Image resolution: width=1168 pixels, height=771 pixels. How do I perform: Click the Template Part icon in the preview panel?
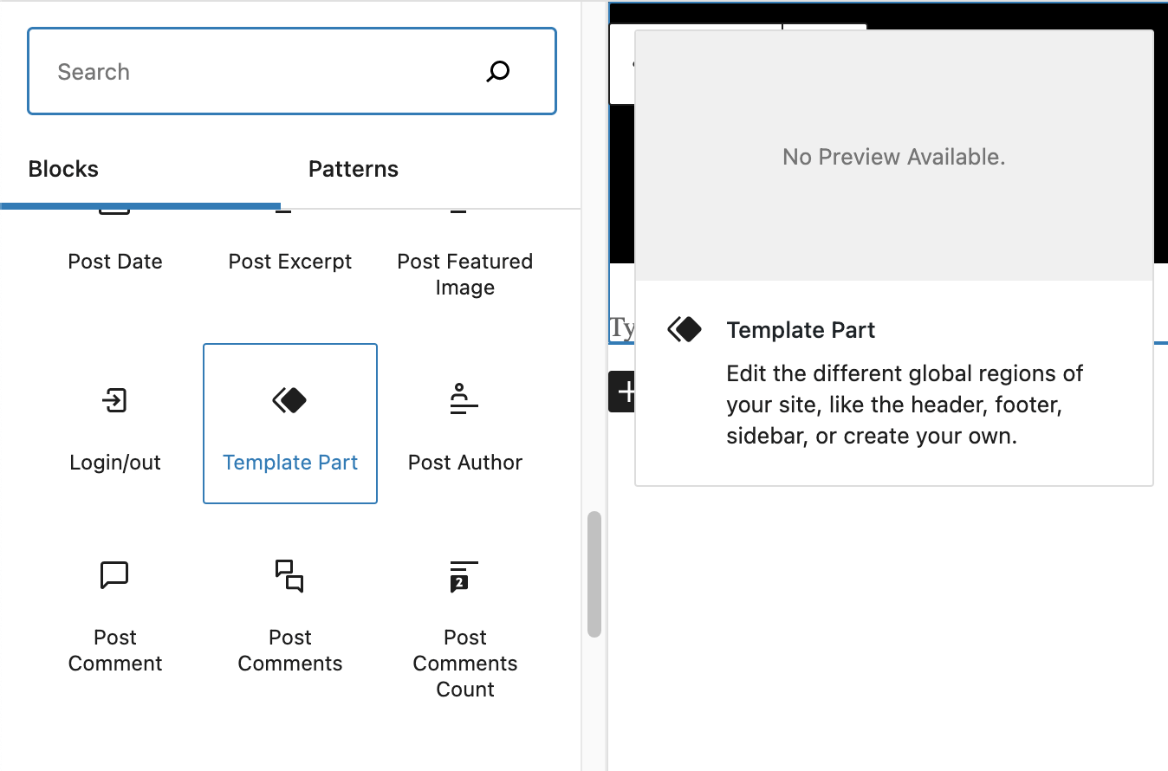(x=685, y=329)
